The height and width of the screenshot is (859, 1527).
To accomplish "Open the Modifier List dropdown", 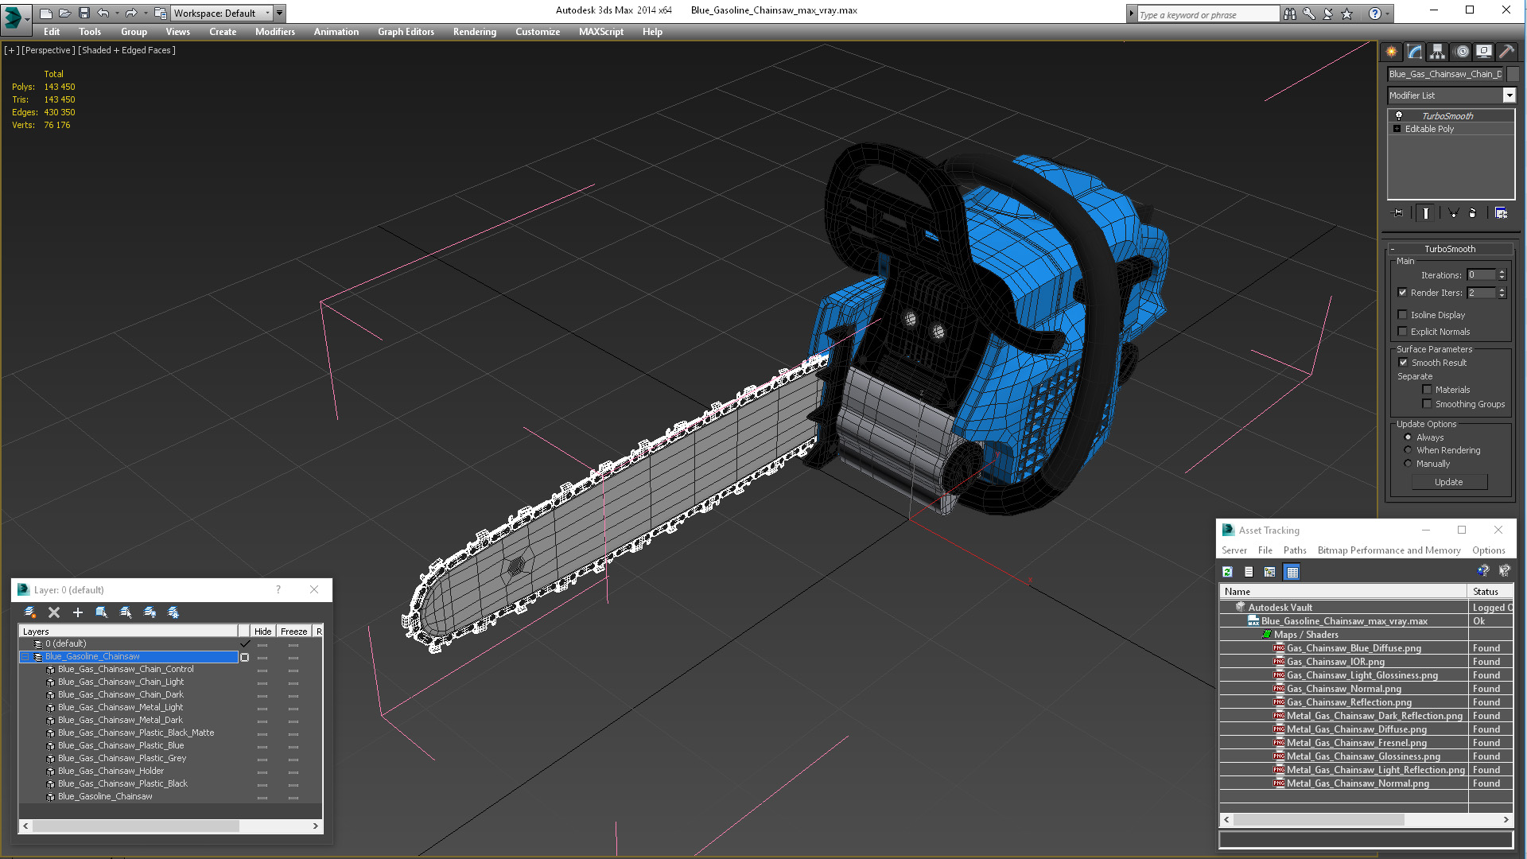I will (x=1509, y=95).
